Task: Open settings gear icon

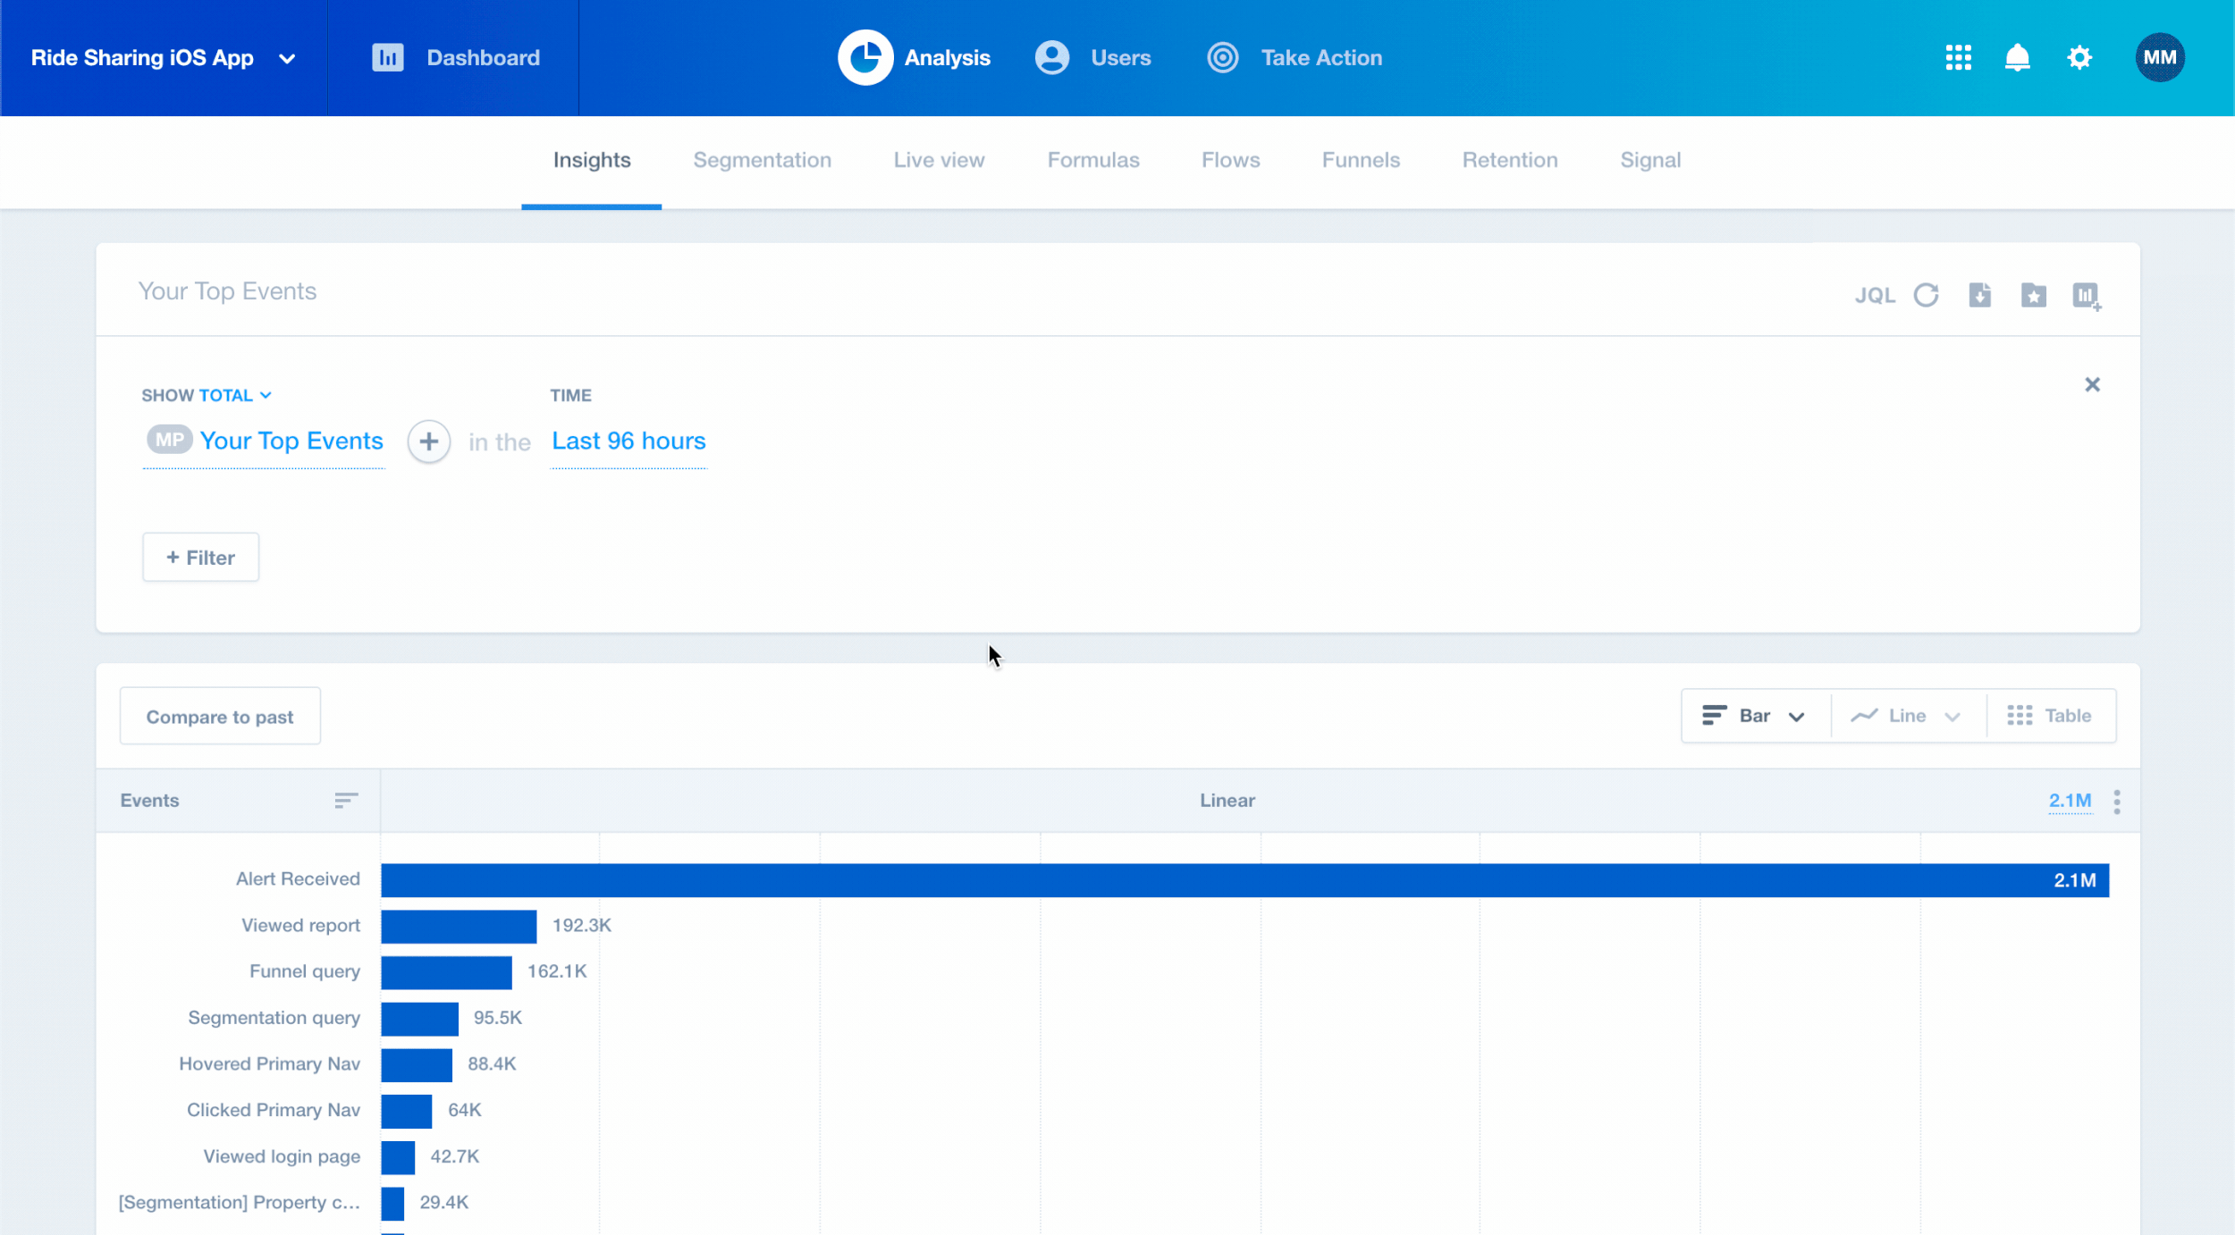Action: [2079, 57]
